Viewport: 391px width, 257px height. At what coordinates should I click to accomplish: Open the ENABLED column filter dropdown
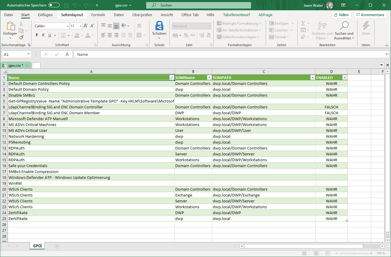(345, 78)
